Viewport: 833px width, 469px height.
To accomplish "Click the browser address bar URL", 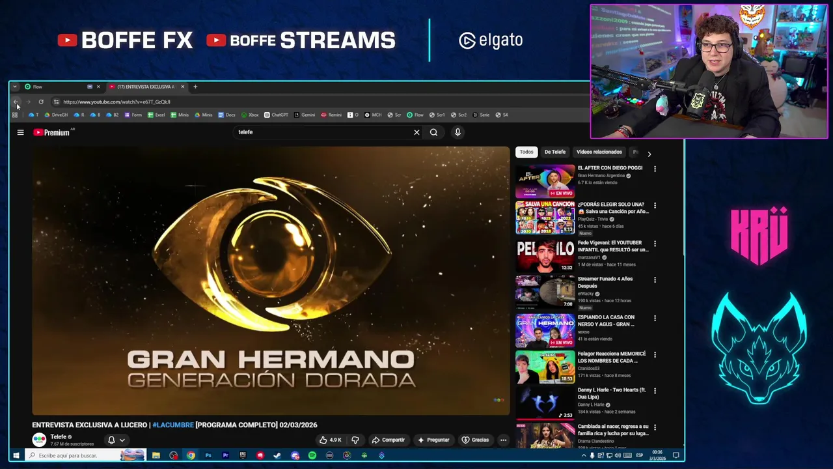I will pos(116,102).
